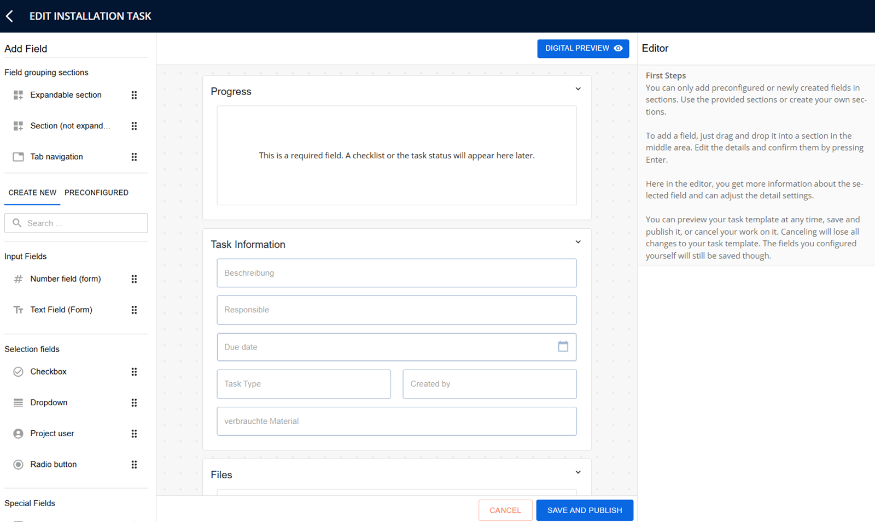This screenshot has width=875, height=522.
Task: Click the Checkbox field icon
Action: 18,372
